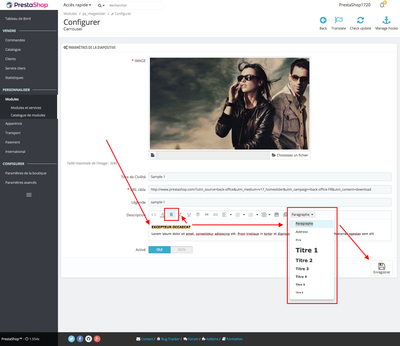Select Titre 1 heading style
Screen dimensions: 400x346
306,250
